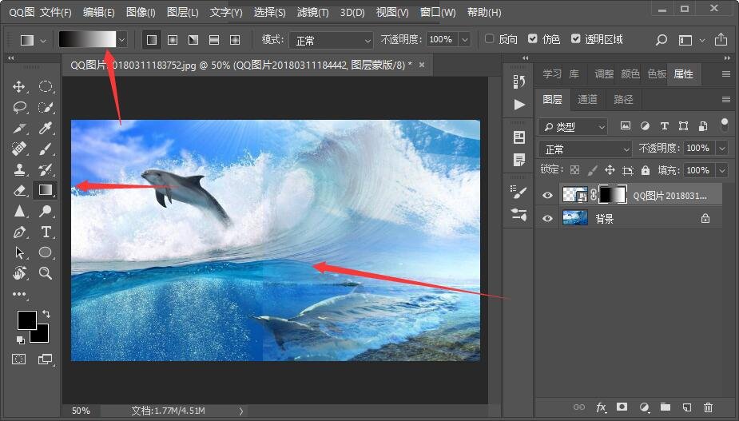Click the zoom level 50% field
This screenshot has height=421, width=739.
click(x=81, y=411)
